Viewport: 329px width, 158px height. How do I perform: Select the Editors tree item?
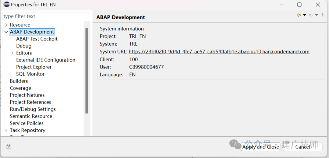point(24,53)
